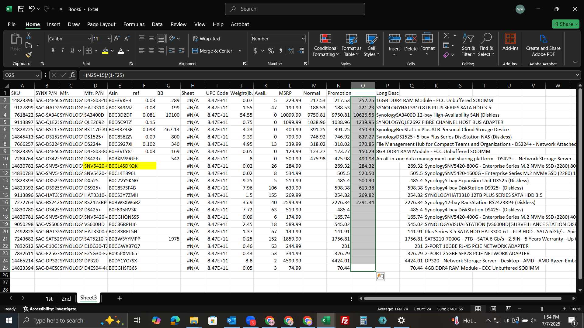Switch to the Formulas ribbon tab
The height and width of the screenshot is (328, 584).
coord(134,24)
